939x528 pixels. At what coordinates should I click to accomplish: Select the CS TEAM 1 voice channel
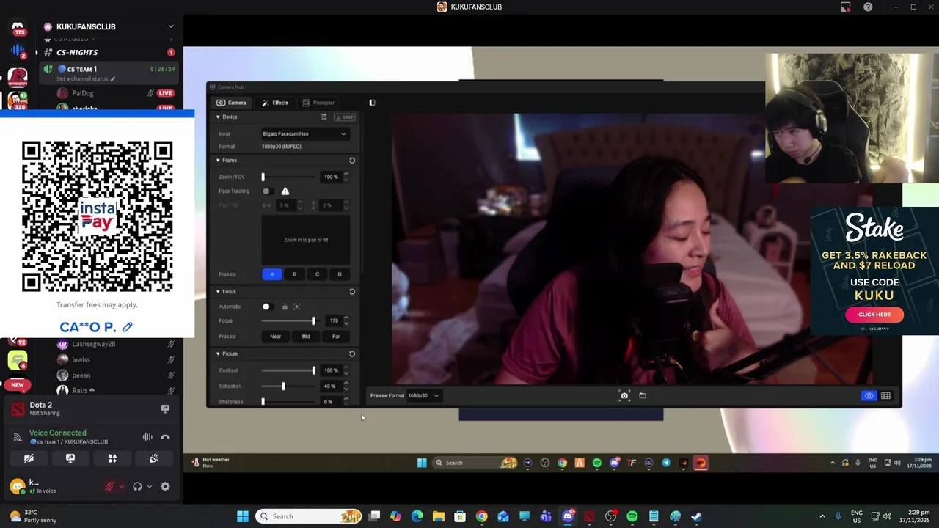tap(109, 73)
